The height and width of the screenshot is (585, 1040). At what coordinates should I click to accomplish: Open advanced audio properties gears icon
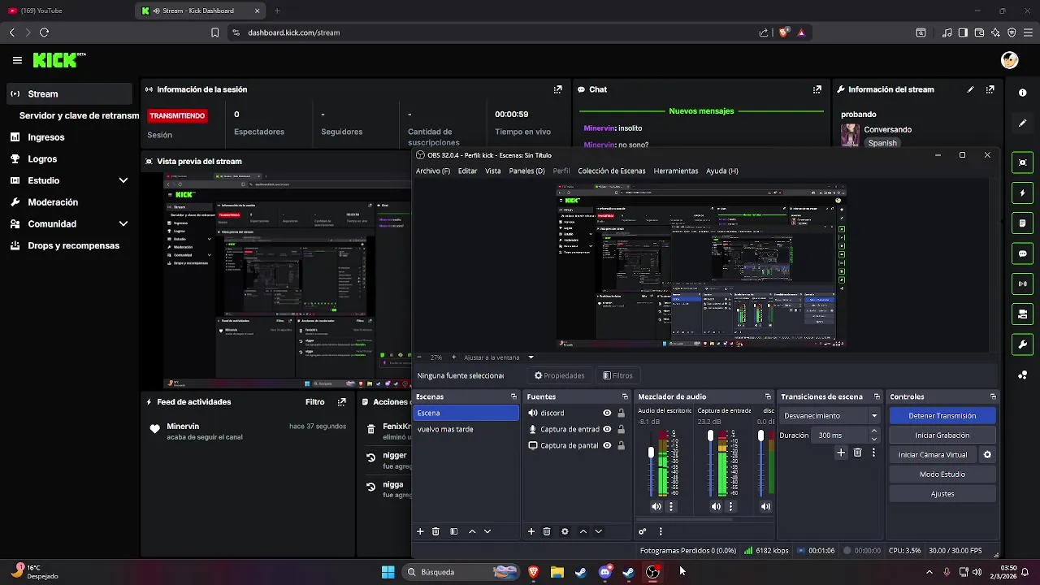click(642, 531)
